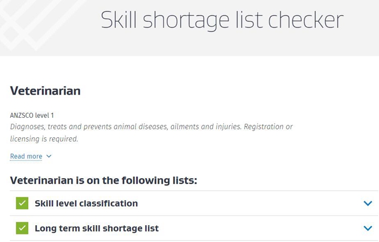
Task: Click the small chevron next to Read more
Action: pyautogui.click(x=49, y=157)
